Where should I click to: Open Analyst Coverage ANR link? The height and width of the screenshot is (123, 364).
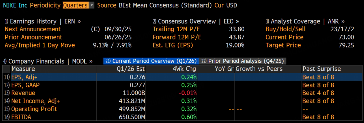305,22
